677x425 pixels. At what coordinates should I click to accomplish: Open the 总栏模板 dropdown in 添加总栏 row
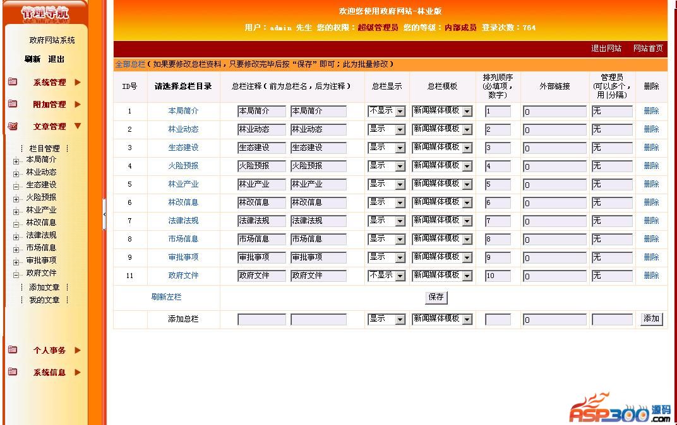point(442,319)
